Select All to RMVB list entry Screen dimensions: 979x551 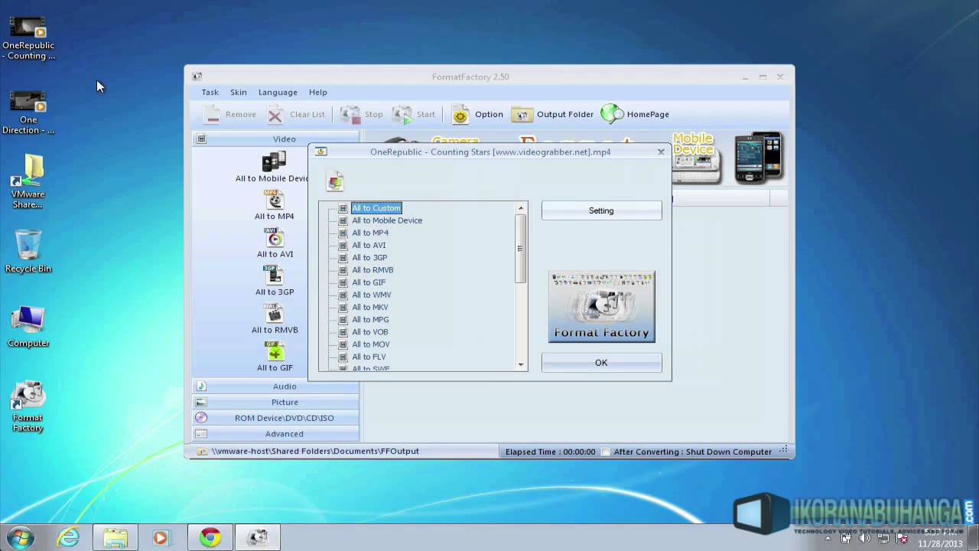(x=372, y=270)
